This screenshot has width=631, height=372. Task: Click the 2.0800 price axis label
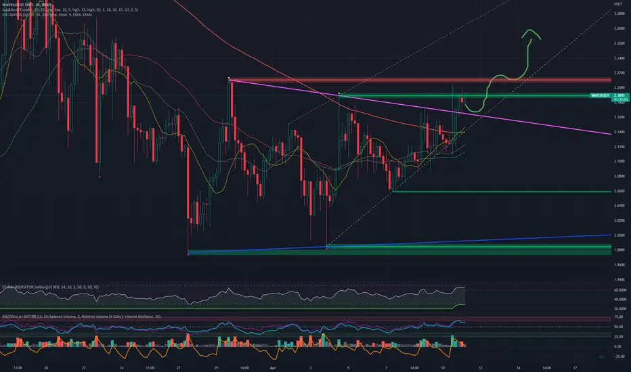(x=619, y=176)
